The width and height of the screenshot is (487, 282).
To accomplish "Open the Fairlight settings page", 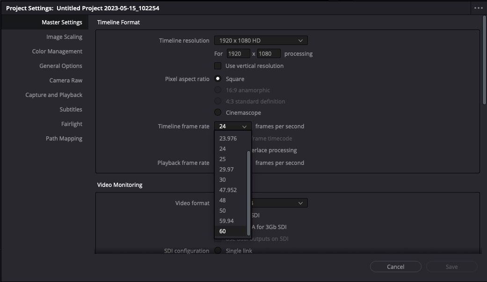I will [x=72, y=124].
